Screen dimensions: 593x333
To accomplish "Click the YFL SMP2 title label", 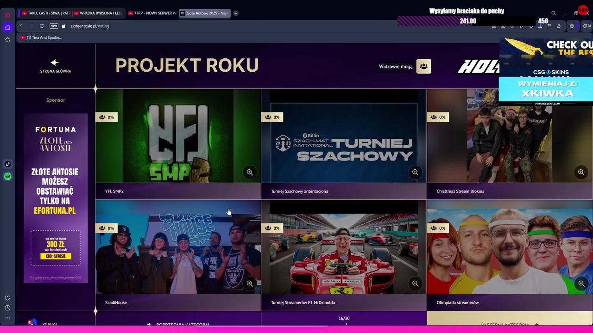I will 114,191.
